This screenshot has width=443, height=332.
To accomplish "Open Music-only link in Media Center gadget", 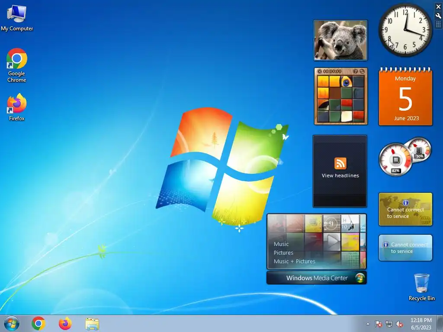I will (x=281, y=244).
